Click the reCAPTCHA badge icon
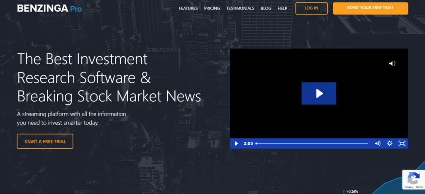425x194 pixels. coord(413,179)
